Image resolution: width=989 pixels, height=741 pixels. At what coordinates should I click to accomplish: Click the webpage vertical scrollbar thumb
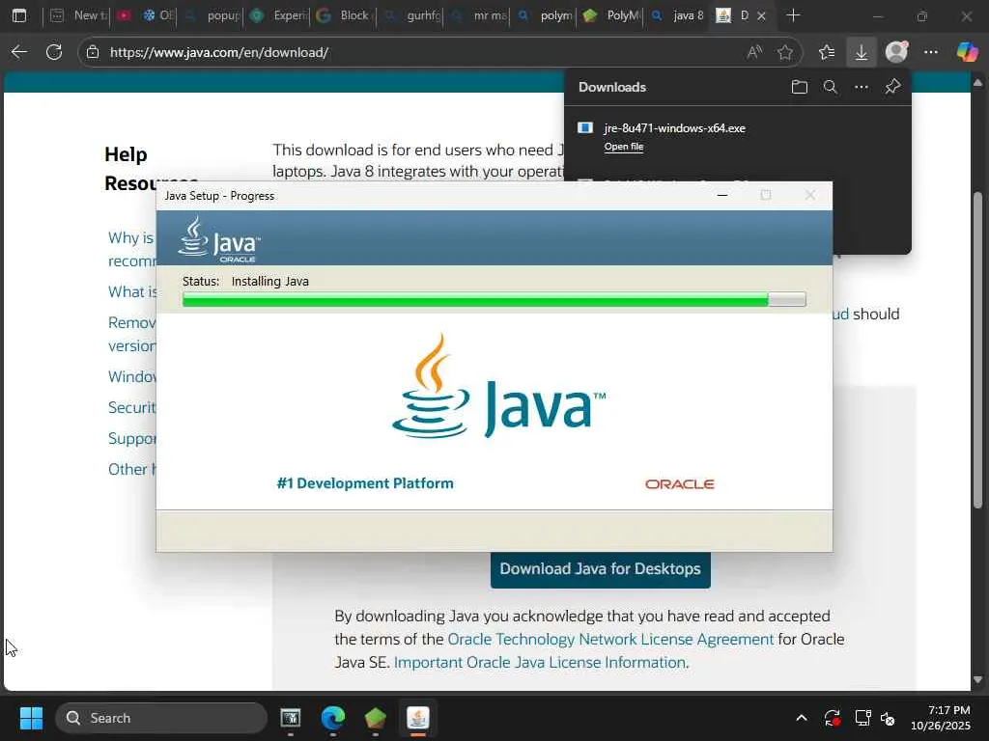977,350
